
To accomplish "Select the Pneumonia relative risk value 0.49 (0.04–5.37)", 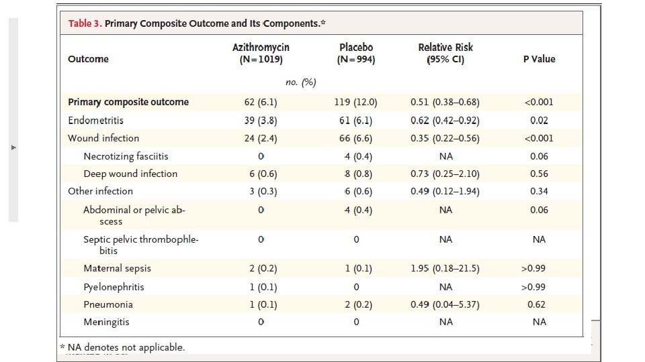I will 445,304.
